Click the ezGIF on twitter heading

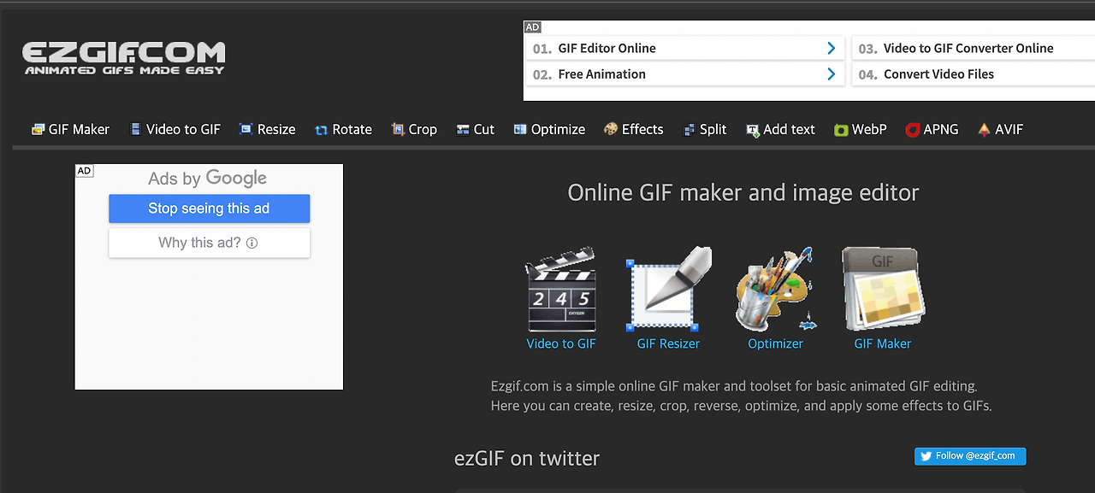point(527,458)
